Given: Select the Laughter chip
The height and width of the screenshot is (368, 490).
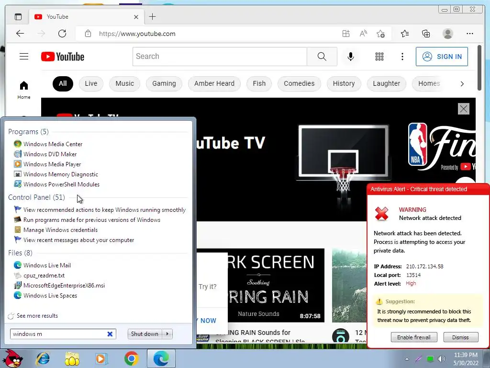Looking at the screenshot, I should pos(386,83).
